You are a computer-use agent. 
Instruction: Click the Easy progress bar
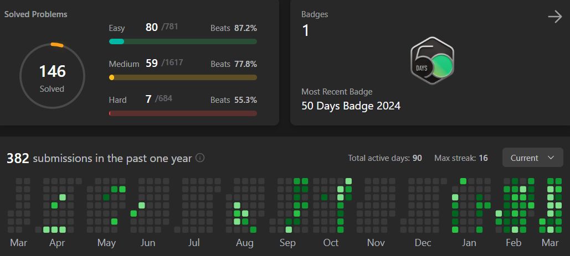(x=183, y=41)
